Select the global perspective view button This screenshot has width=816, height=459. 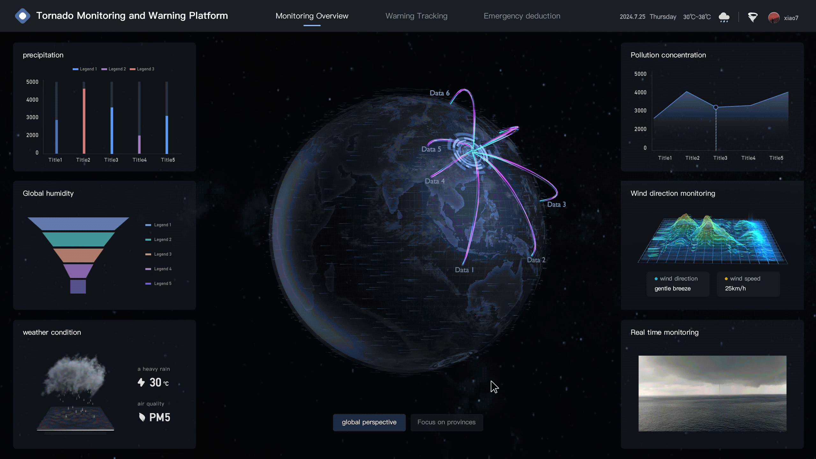369,422
